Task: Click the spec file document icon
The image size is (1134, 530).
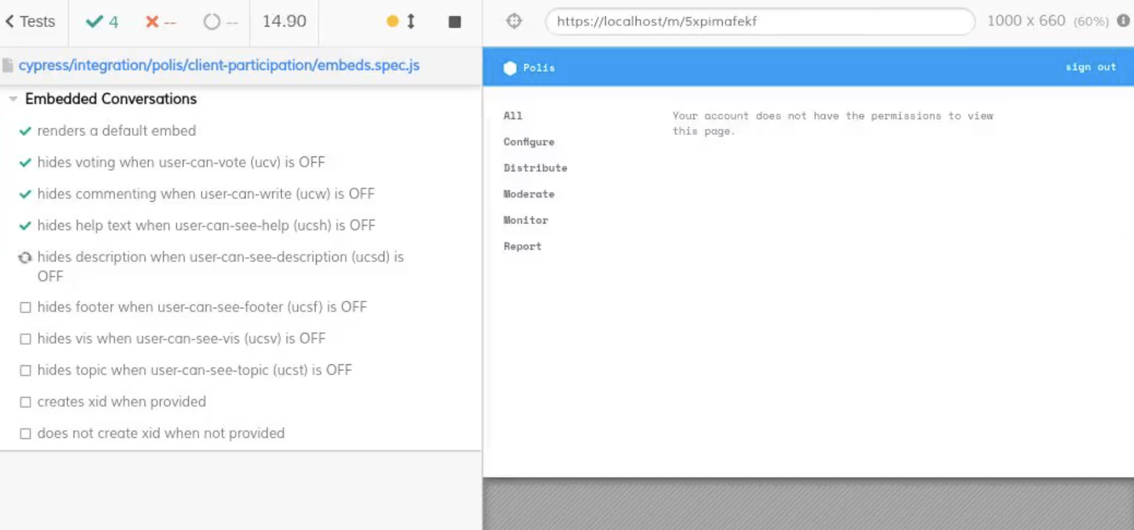Action: tap(8, 65)
